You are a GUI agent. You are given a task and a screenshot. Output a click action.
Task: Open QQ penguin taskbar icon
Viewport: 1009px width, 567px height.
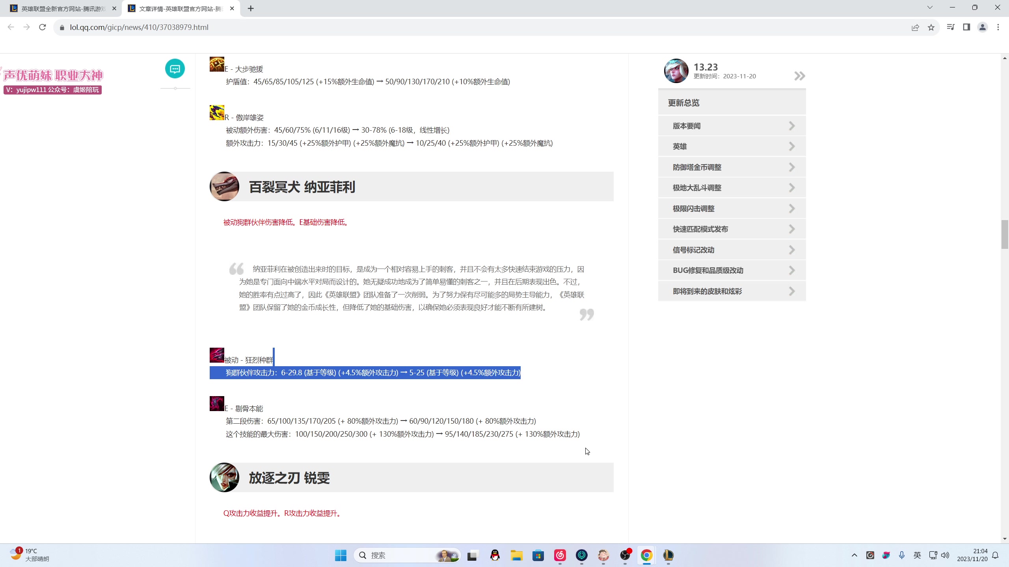495,555
